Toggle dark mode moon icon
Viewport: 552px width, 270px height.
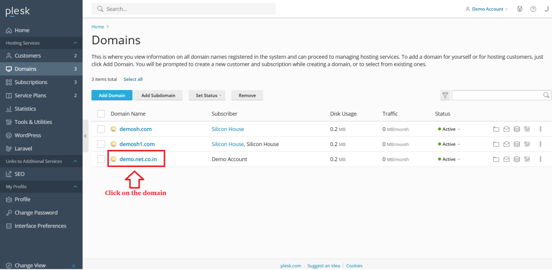(546, 9)
